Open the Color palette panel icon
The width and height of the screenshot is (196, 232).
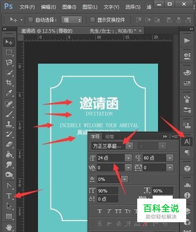[x=187, y=73]
